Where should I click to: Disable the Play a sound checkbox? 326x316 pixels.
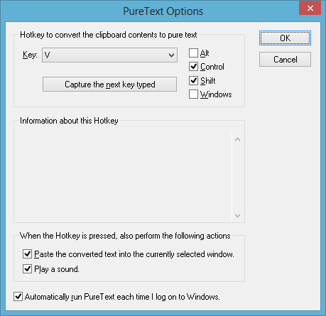click(27, 269)
